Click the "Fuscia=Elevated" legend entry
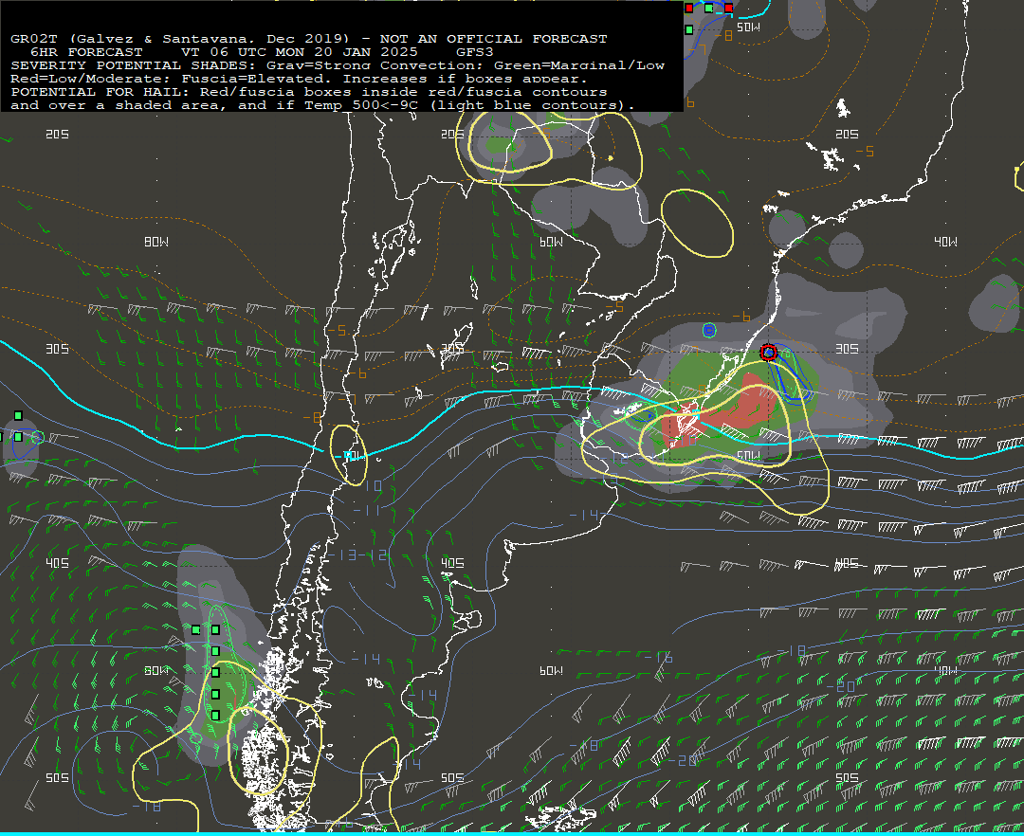 [251, 79]
